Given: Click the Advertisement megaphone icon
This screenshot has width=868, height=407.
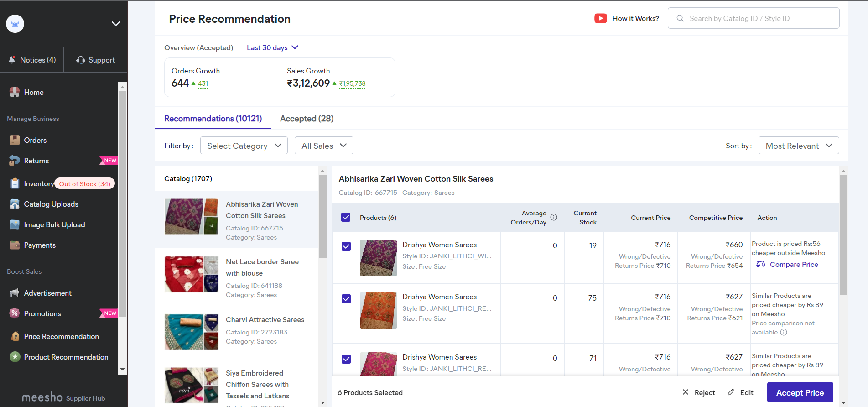Looking at the screenshot, I should pos(15,293).
